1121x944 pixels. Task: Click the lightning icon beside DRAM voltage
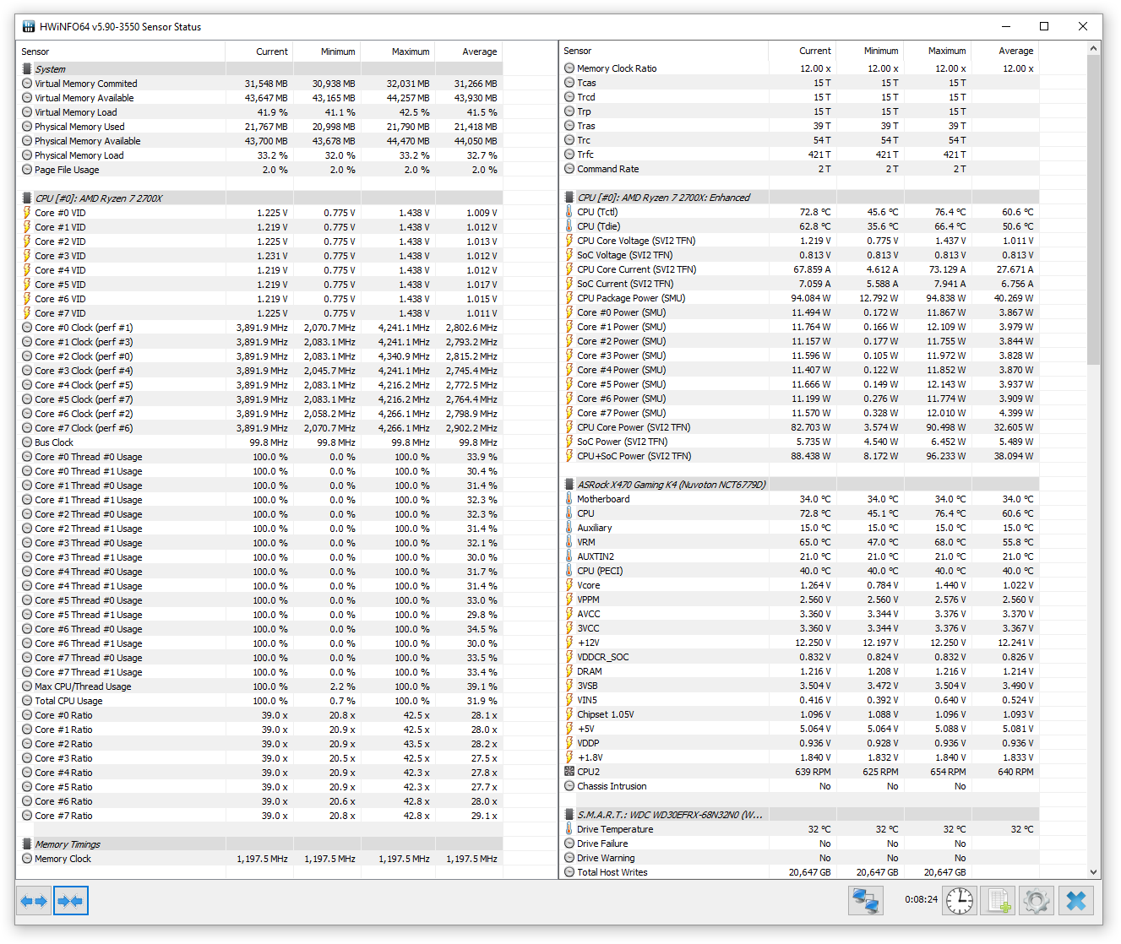click(x=569, y=671)
